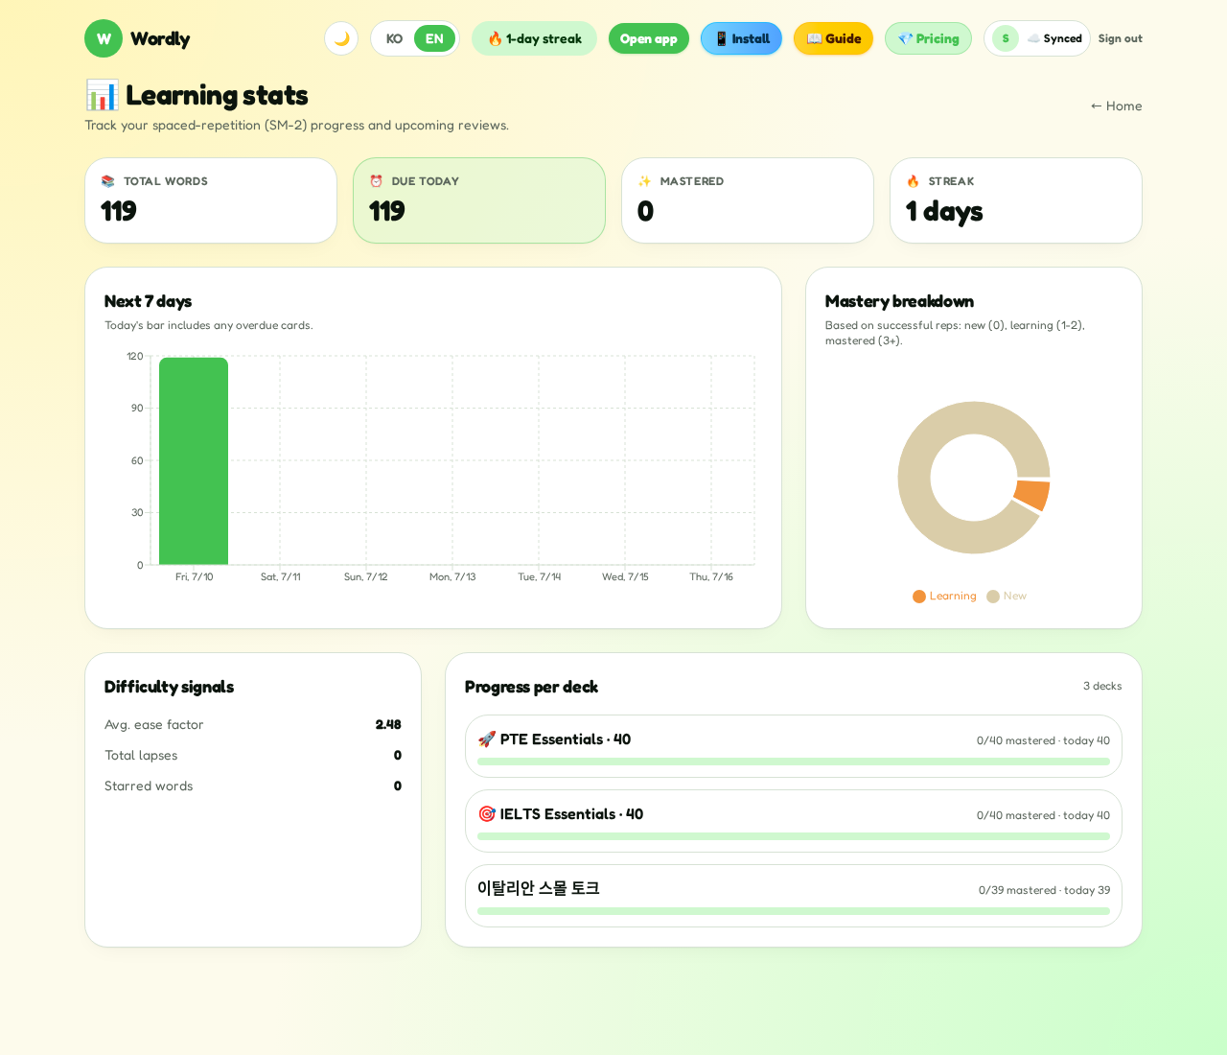
Task: Open the Guide page
Action: [833, 38]
